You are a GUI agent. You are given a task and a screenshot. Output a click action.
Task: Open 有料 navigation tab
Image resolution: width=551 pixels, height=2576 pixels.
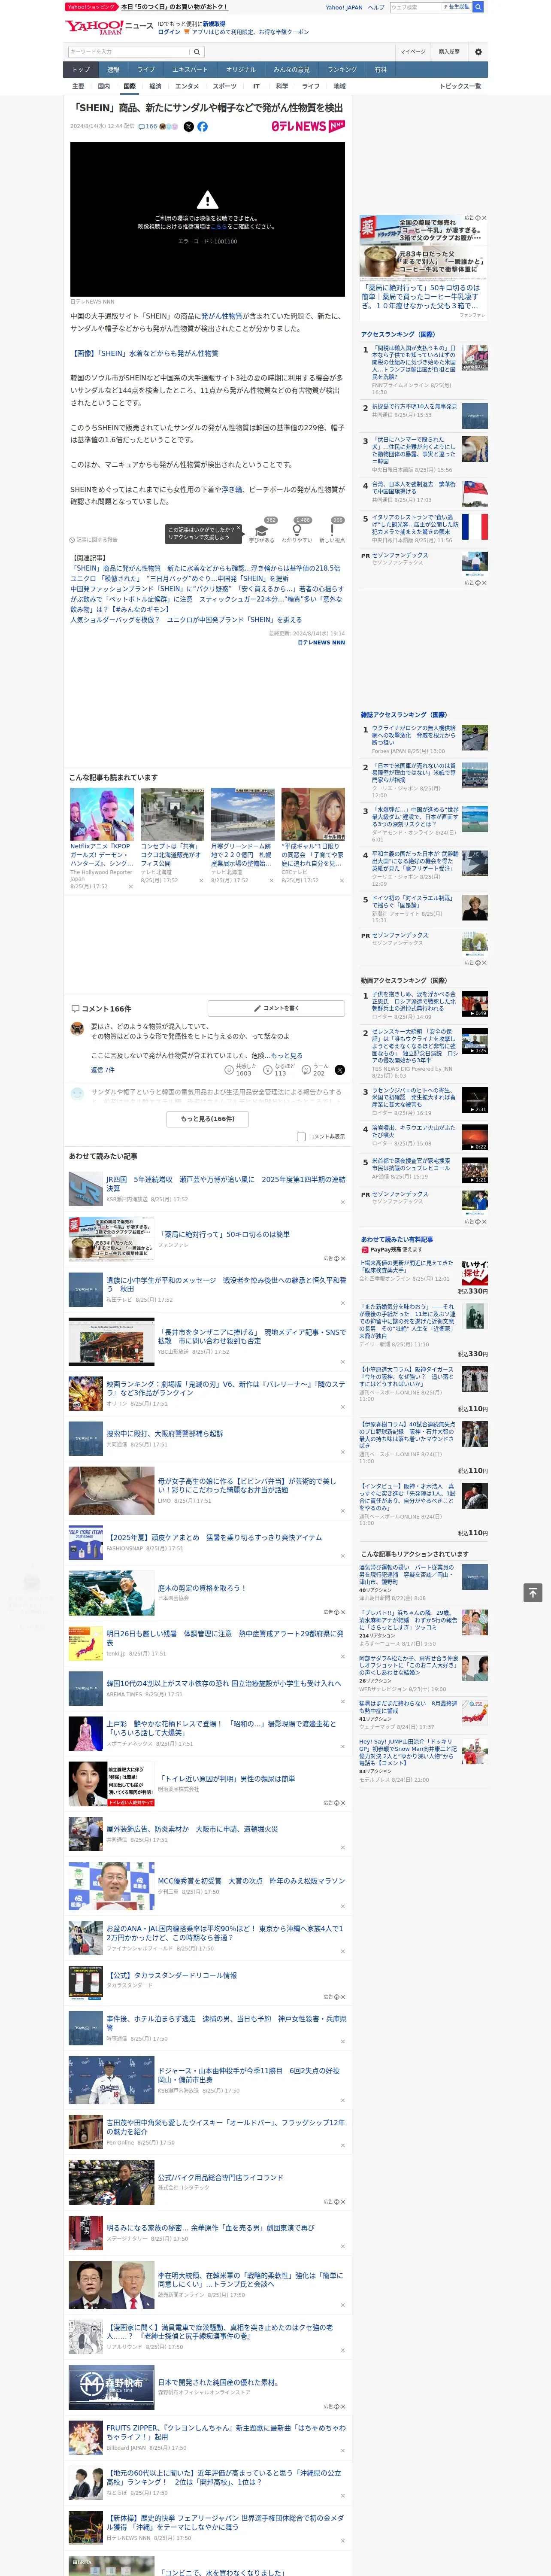(380, 70)
